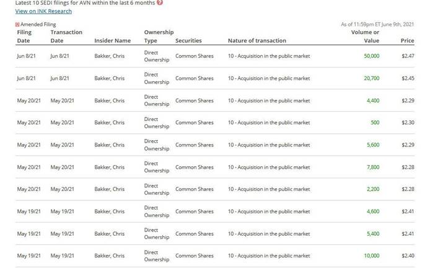This screenshot has width=430, height=268.
Task: Select the Price column header
Action: point(407,40)
